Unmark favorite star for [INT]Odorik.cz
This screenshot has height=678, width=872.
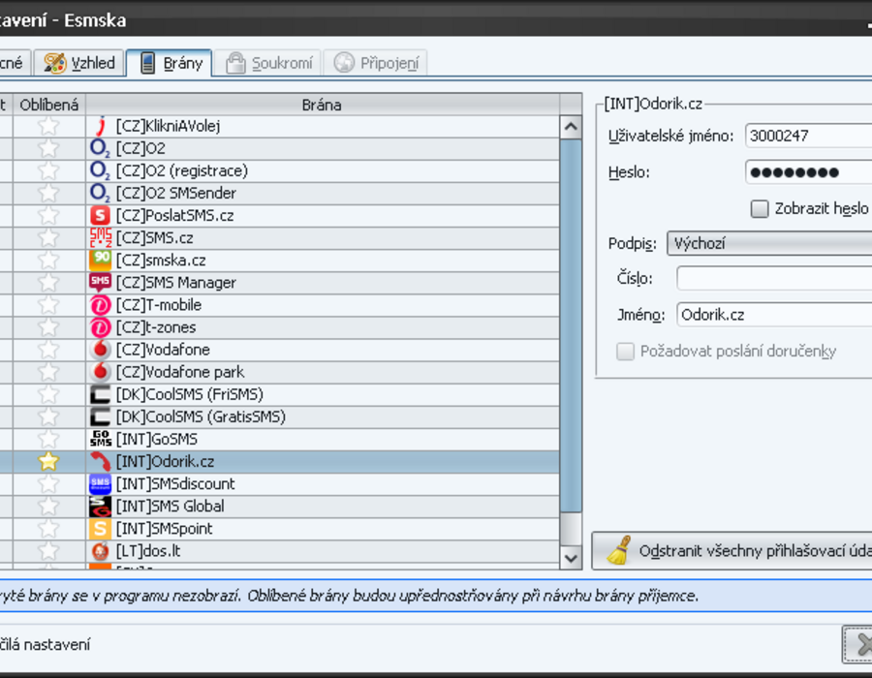click(48, 461)
